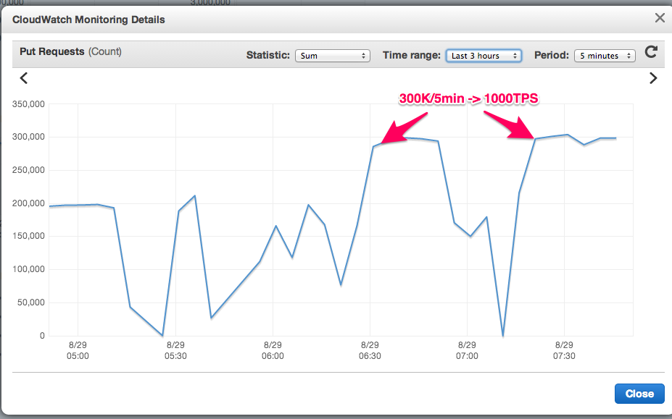Click the 150,000 y-axis label
Viewport: 672px width, 419px height.
coord(28,236)
